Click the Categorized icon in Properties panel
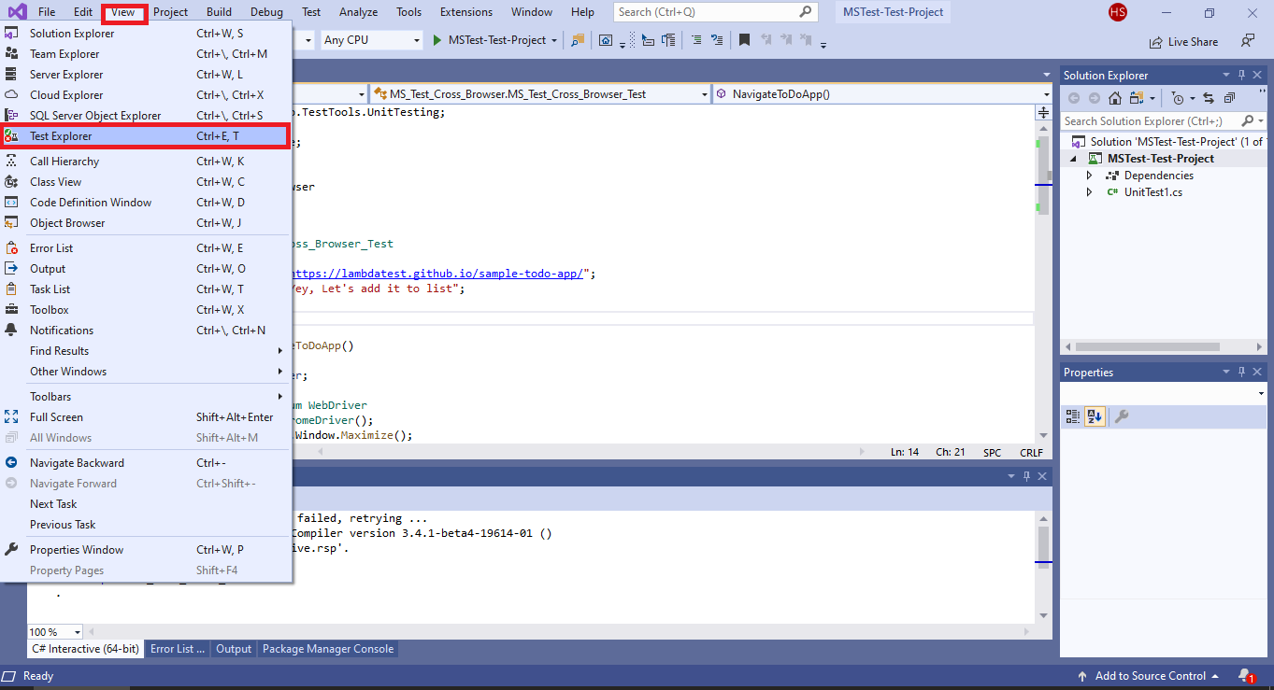 click(x=1073, y=416)
